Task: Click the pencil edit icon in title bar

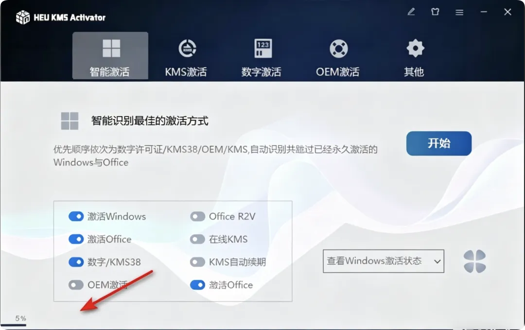Action: (x=411, y=12)
